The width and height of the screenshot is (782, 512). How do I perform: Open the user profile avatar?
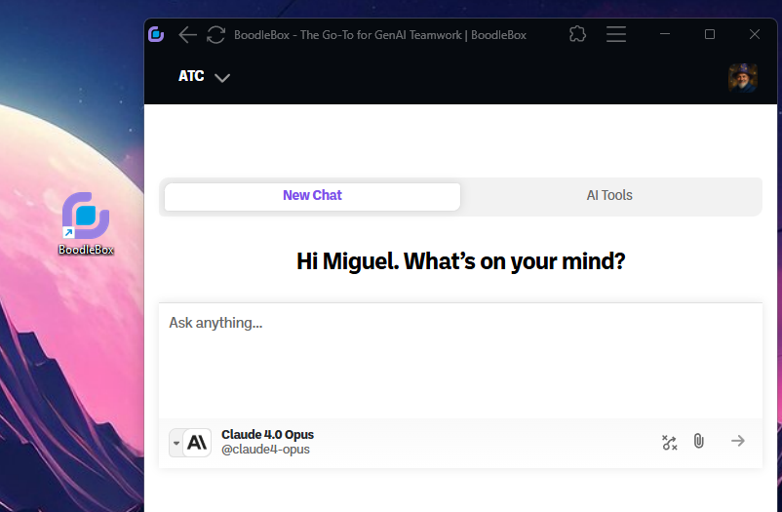[742, 78]
